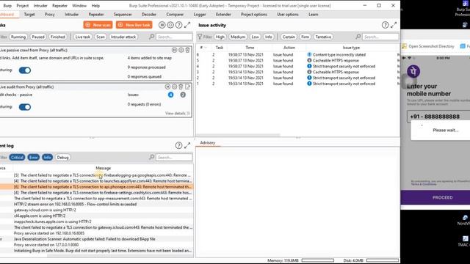The image size is (470, 264).
Task: Toggle the Certain confidence filter
Action: pyautogui.click(x=289, y=37)
